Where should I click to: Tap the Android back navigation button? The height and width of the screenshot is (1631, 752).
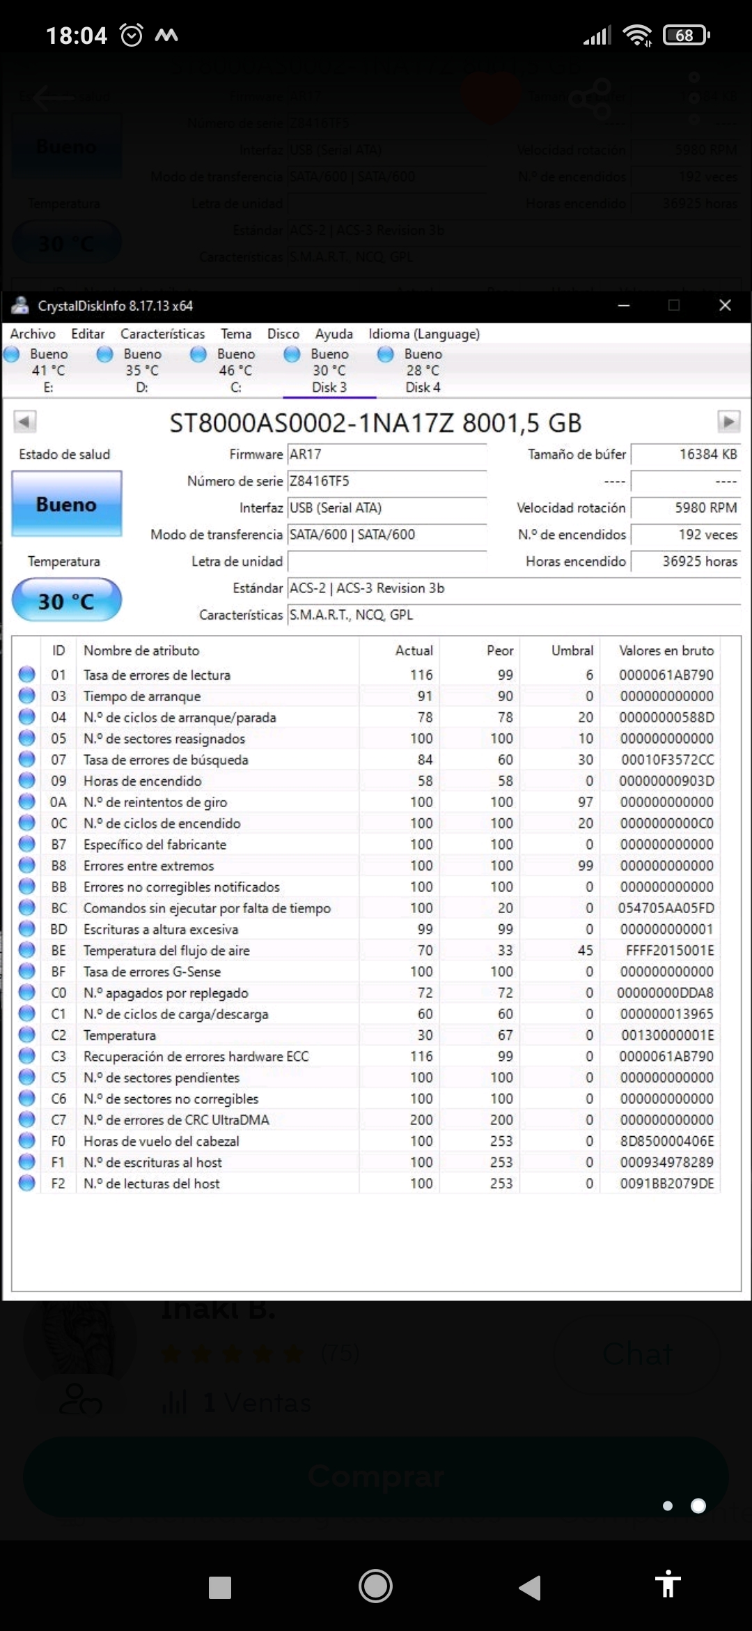click(x=530, y=1587)
